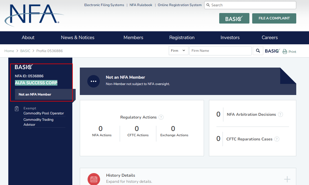Select the Commodity Pool Operator sidebar link
This screenshot has width=309, height=185.
click(x=44, y=113)
